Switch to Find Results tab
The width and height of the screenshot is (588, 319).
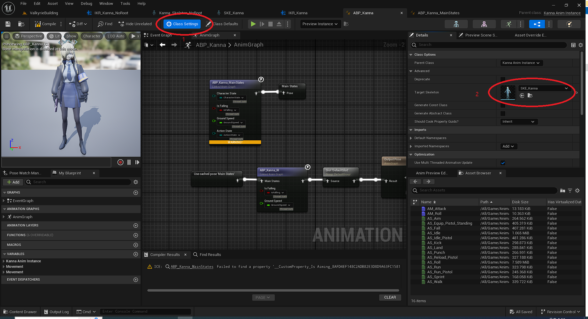(x=207, y=255)
